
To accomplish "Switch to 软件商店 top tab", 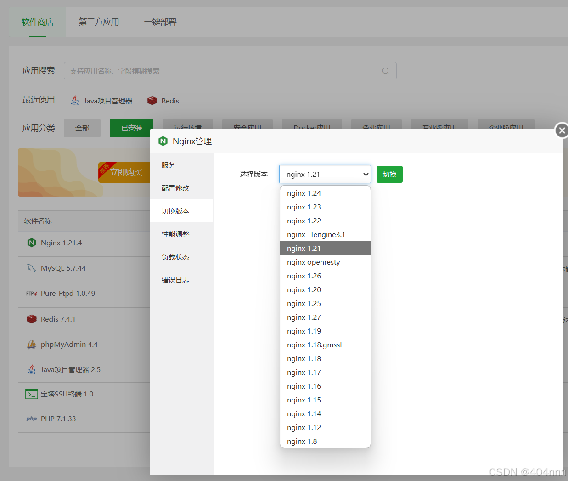I will [x=38, y=22].
